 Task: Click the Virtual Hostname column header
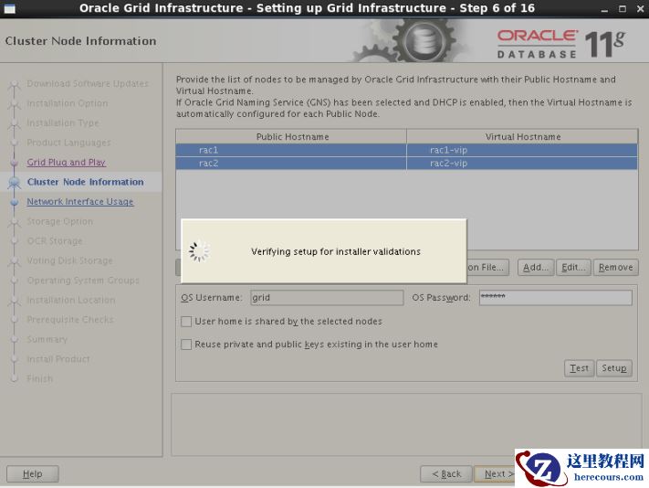(x=522, y=136)
